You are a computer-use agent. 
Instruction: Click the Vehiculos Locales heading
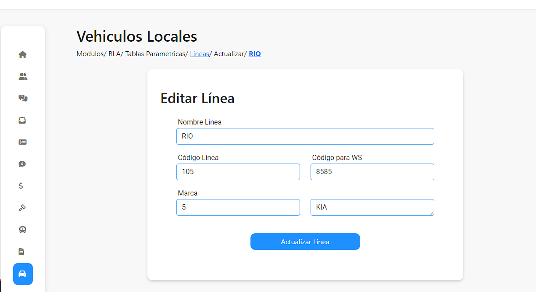[137, 36]
